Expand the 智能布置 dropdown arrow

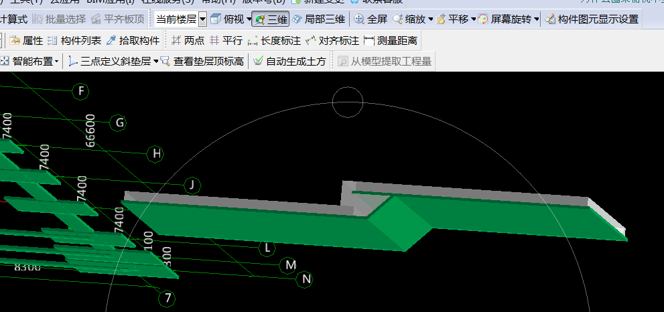(x=57, y=62)
